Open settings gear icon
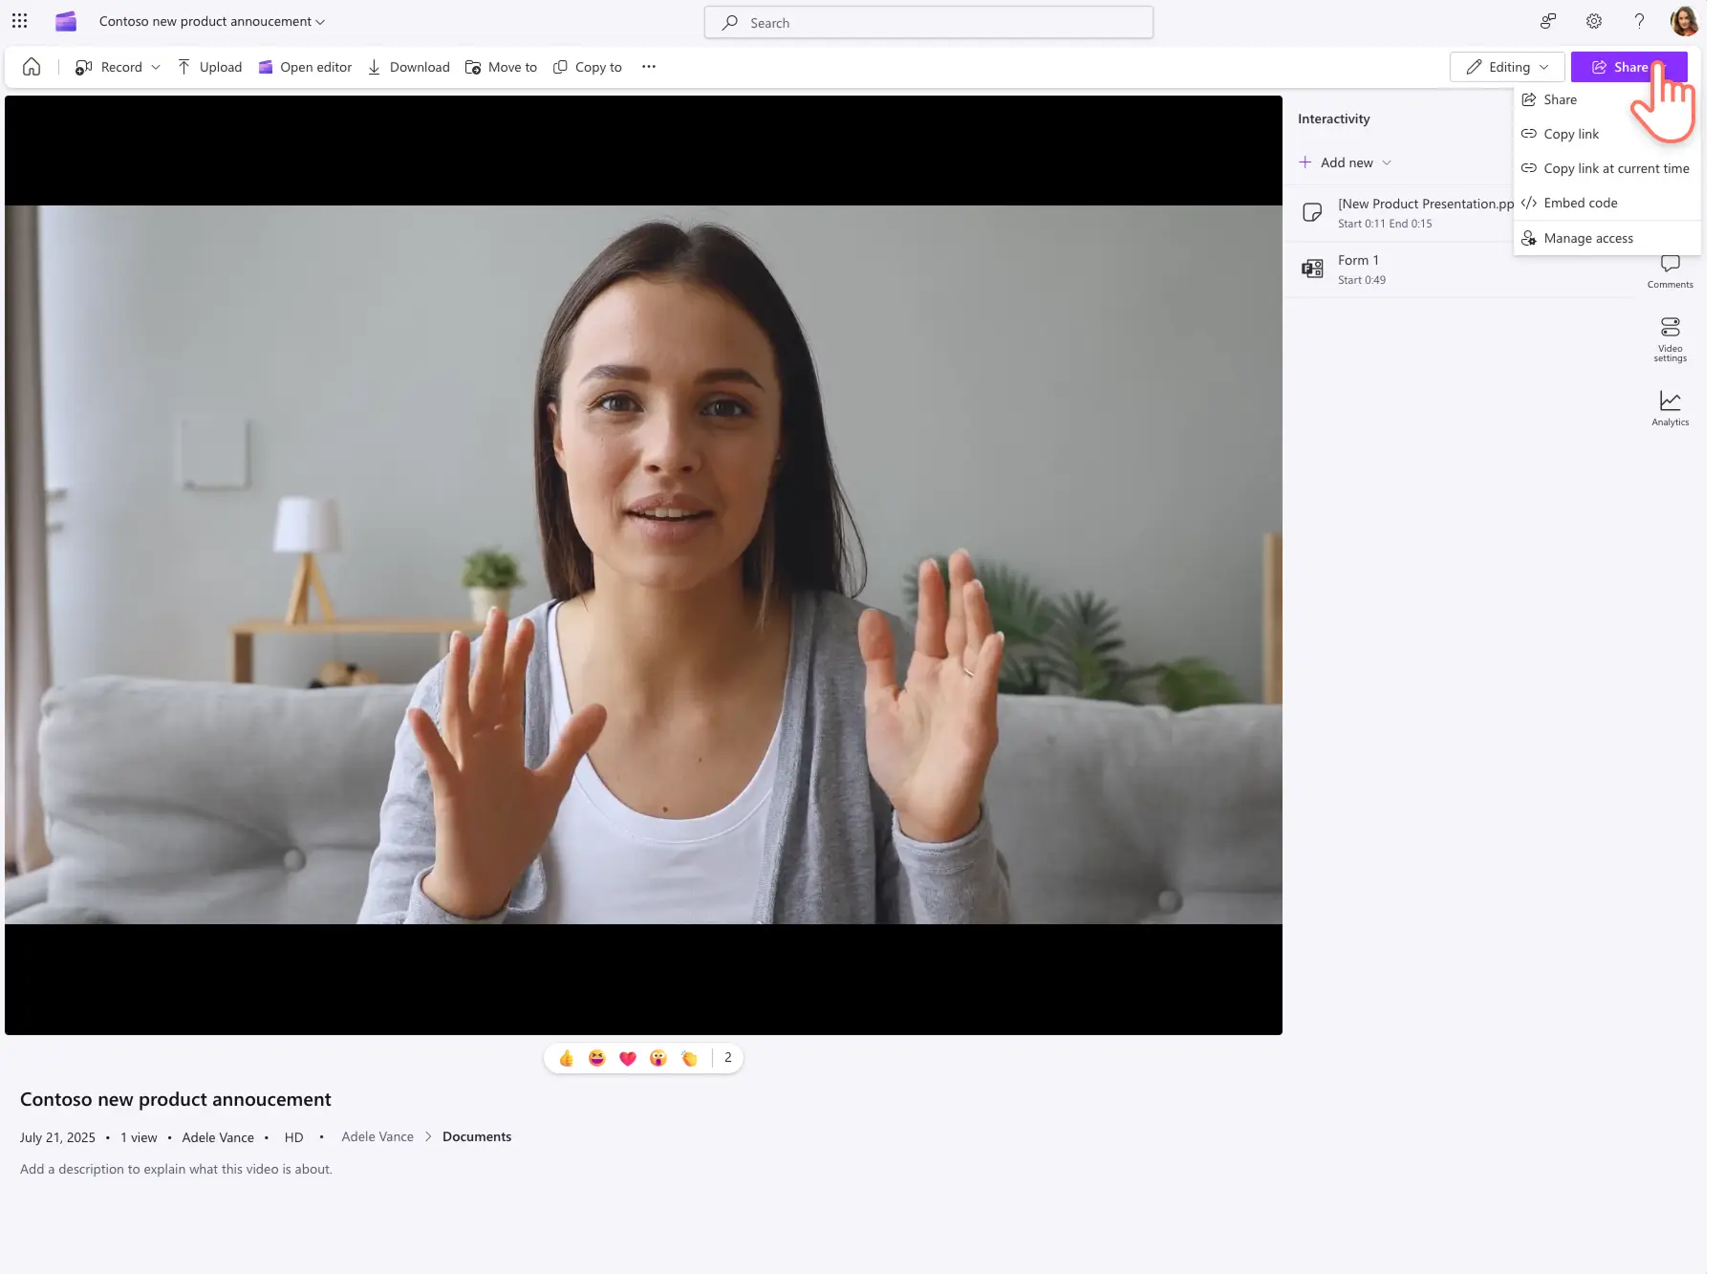Viewport: 1725px width, 1274px height. click(x=1594, y=21)
